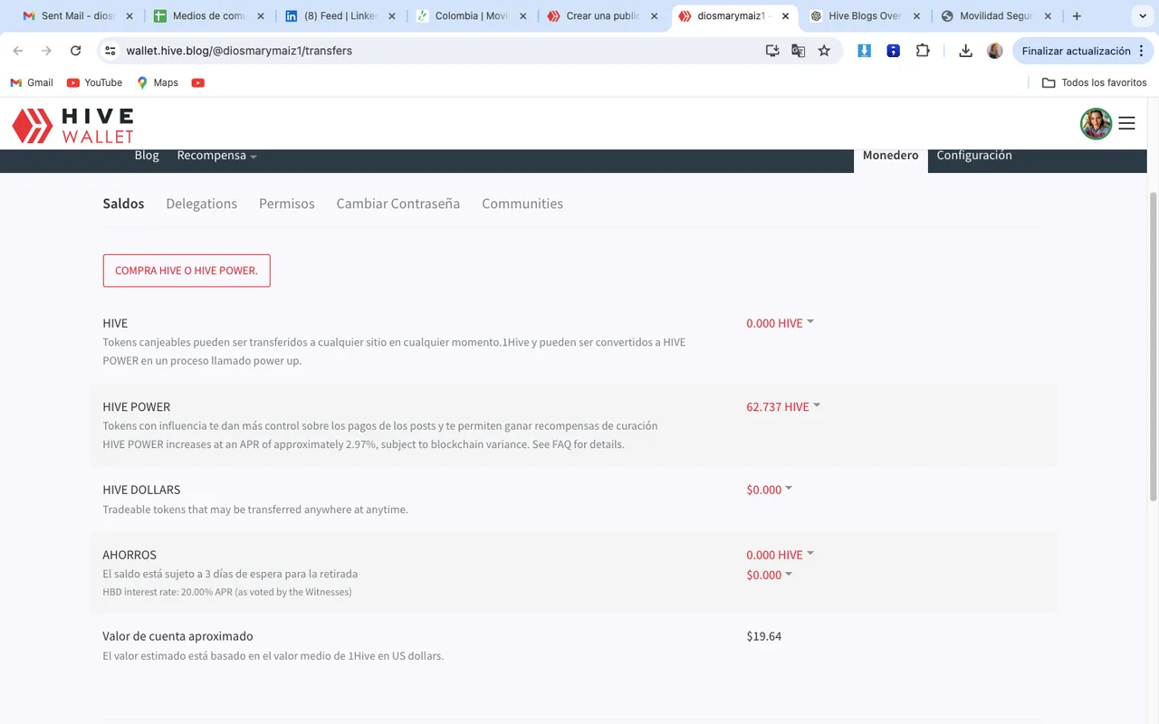
Task: Open the translate page icon
Action: click(798, 51)
